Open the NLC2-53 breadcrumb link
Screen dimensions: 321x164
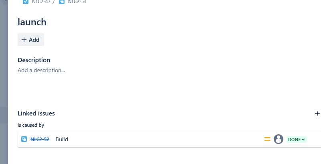(x=77, y=2)
